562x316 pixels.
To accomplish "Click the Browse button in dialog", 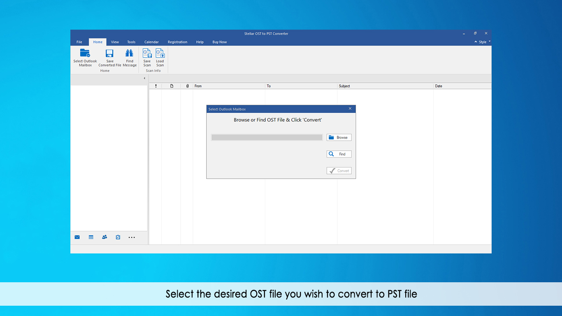I will point(339,137).
